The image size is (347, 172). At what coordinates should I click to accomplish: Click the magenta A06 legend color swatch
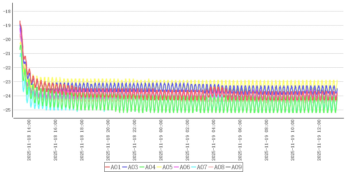[x=176, y=167]
